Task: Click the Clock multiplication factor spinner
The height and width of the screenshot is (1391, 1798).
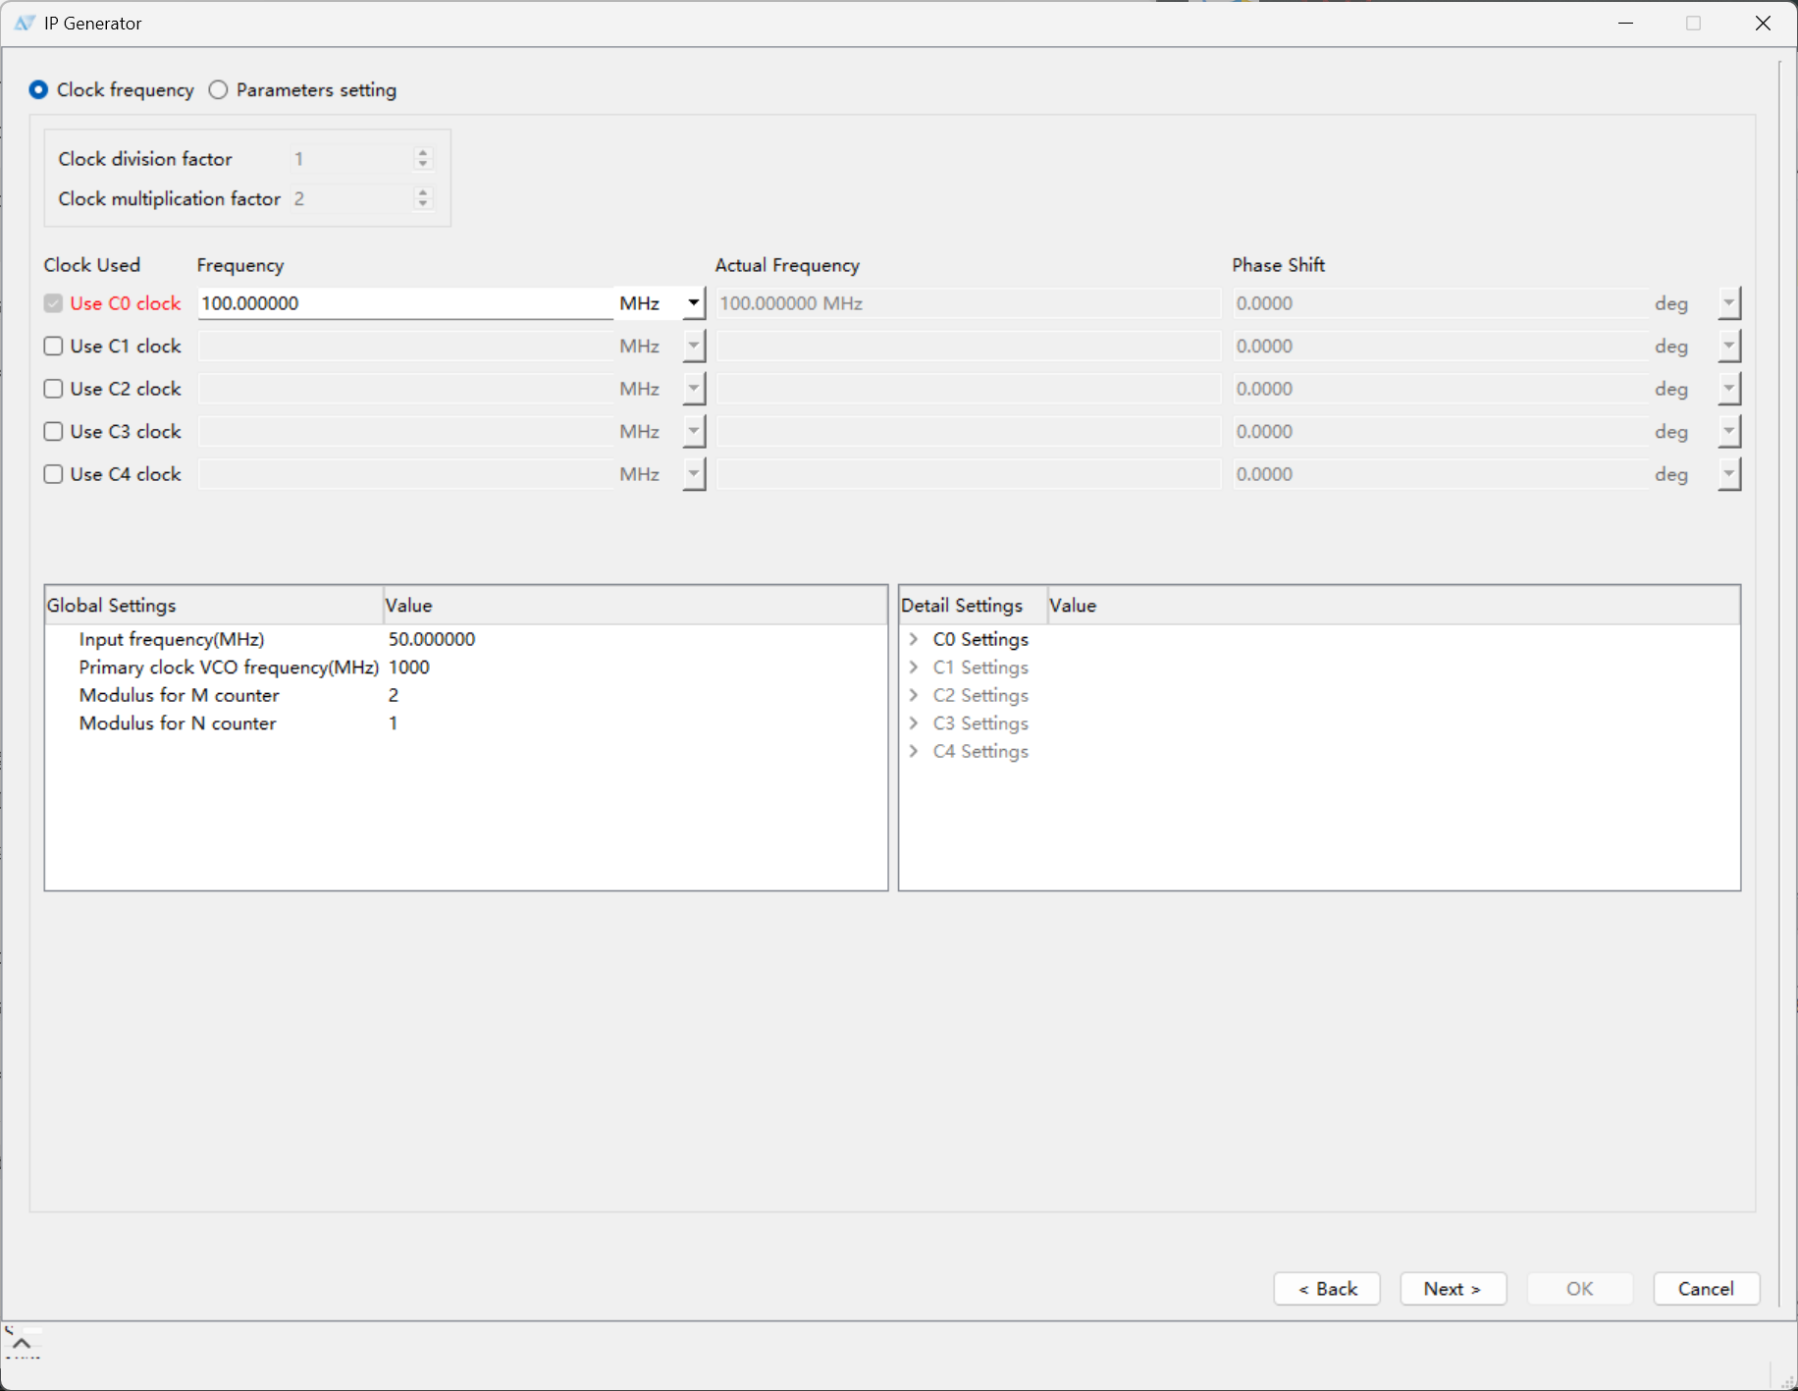Action: (361, 199)
